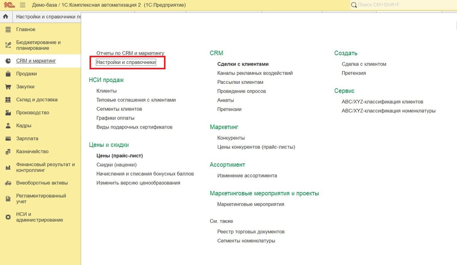Open ABC/XYZ-классификация номенклатуры
457x265 pixels.
point(388,111)
